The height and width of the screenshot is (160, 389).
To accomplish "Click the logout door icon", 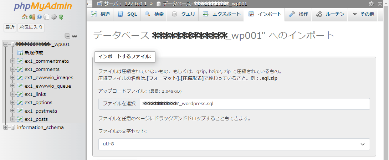I will click(32, 17).
